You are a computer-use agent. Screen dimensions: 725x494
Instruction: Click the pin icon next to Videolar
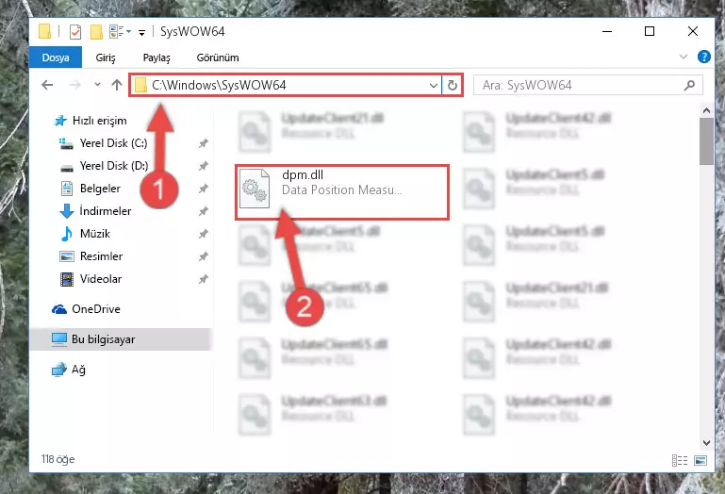pyautogui.click(x=203, y=279)
